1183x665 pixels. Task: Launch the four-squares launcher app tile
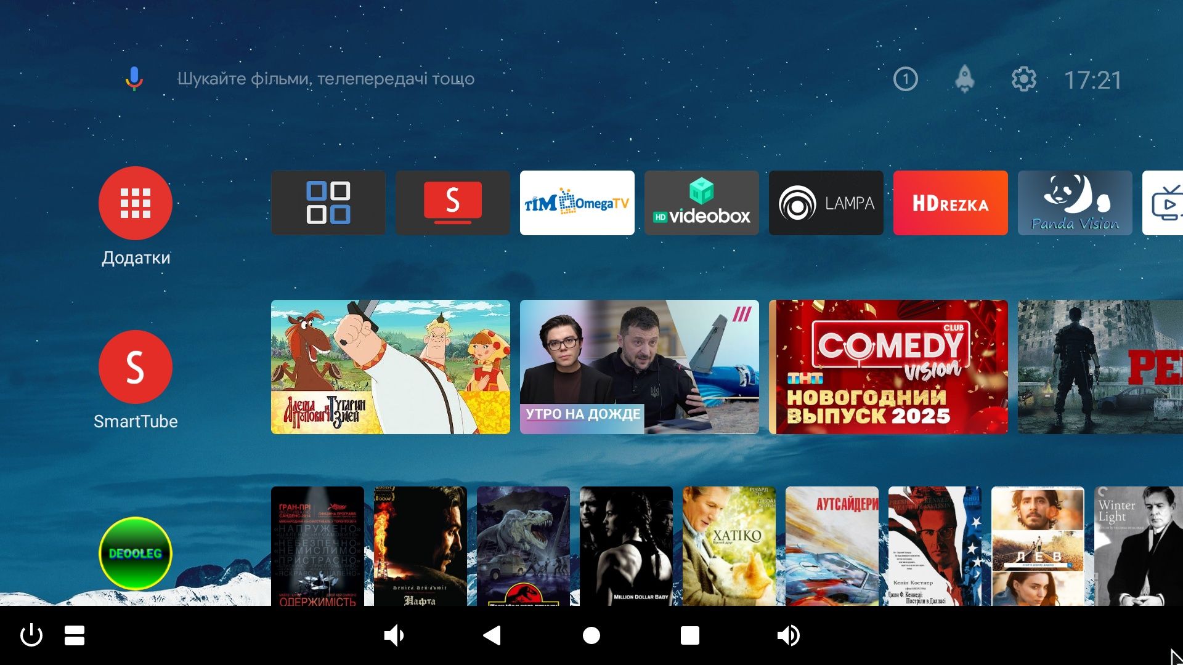[328, 203]
